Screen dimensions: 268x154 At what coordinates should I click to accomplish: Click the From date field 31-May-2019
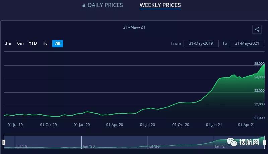pyautogui.click(x=201, y=43)
